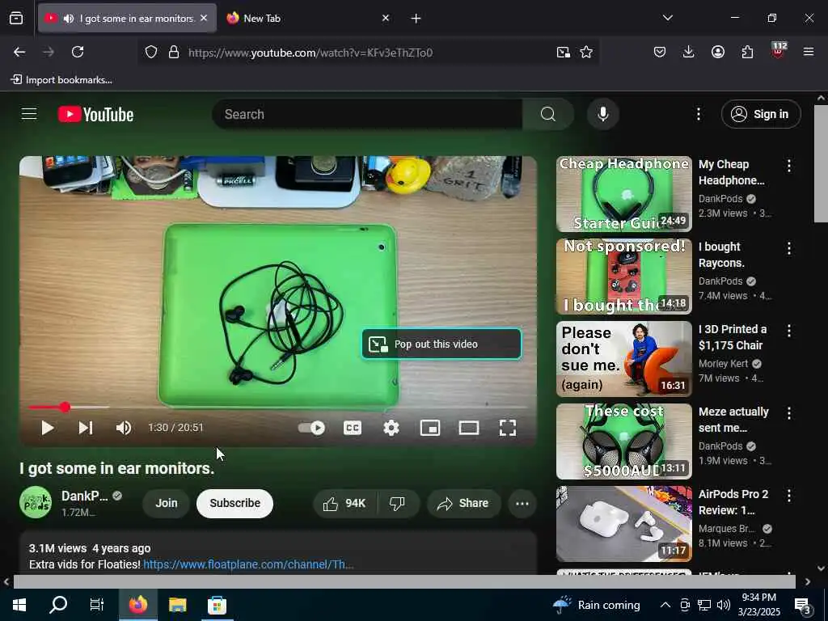Enable miniplayer mode

430,428
